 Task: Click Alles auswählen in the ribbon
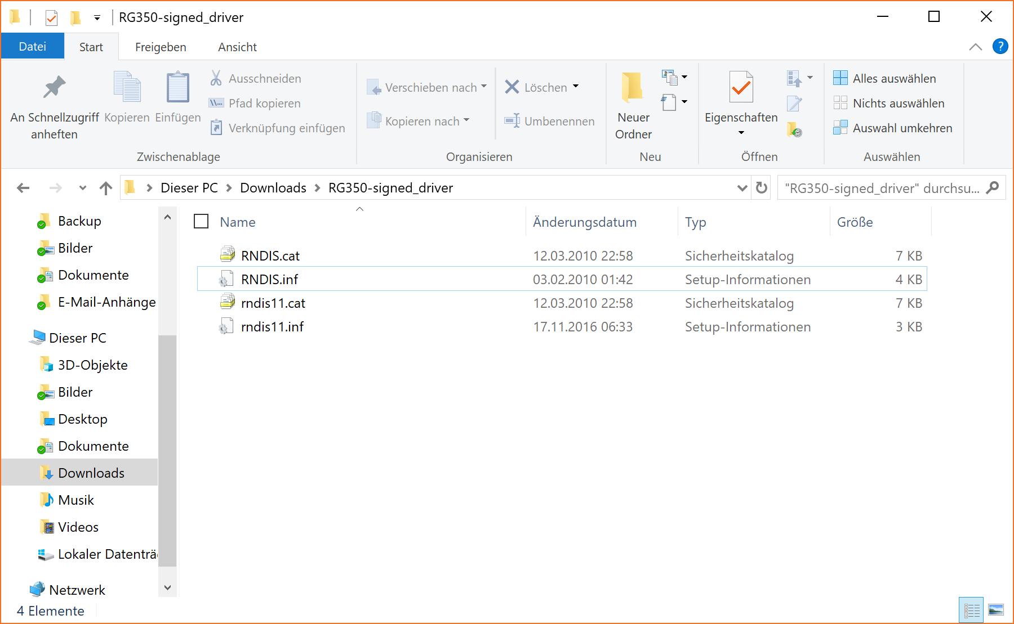(x=893, y=79)
